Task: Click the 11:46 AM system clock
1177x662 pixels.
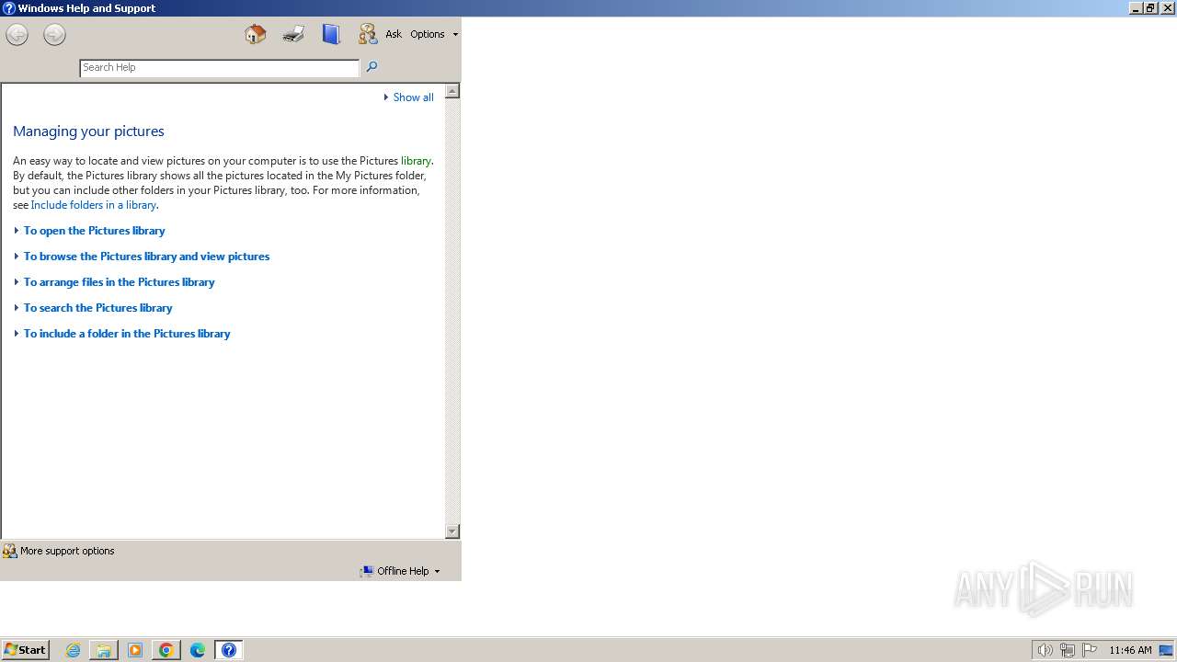Action: click(x=1130, y=650)
